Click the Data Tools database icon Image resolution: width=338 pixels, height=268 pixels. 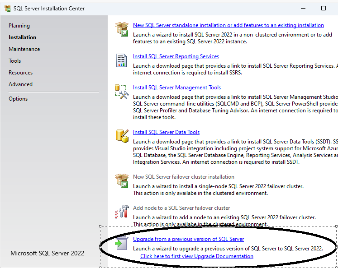click(x=122, y=136)
